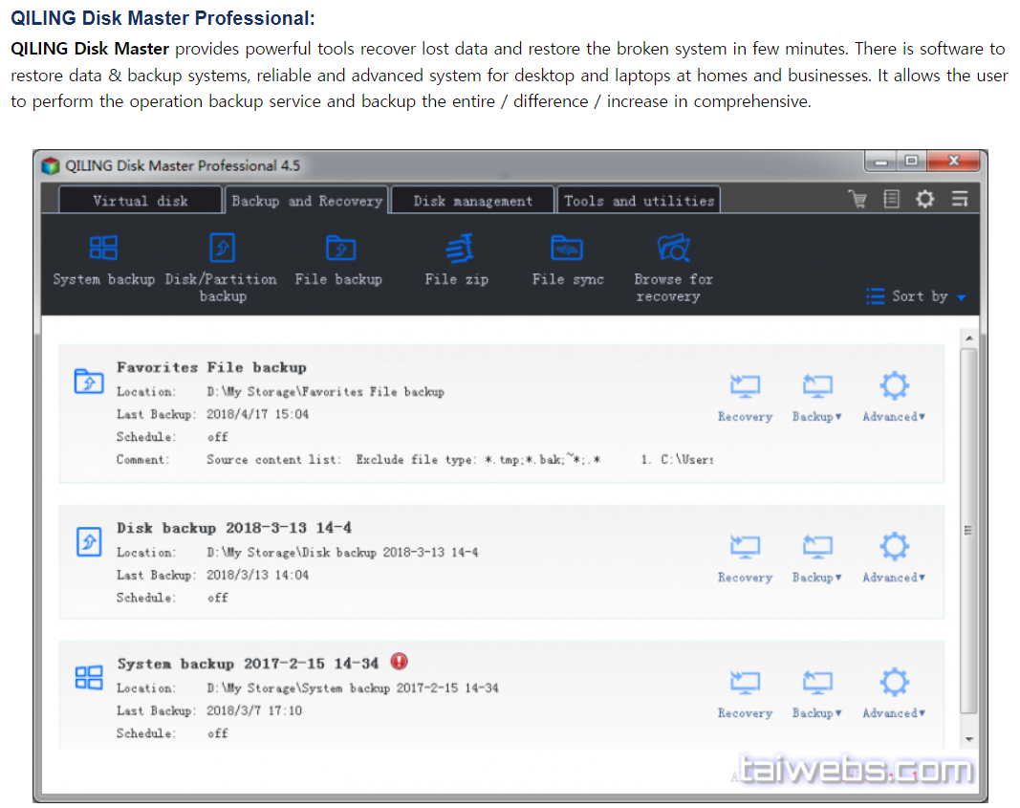This screenshot has height=808, width=1020.
Task: Select the Disk backup 2018-3-13 14-4 title
Action: 234,528
